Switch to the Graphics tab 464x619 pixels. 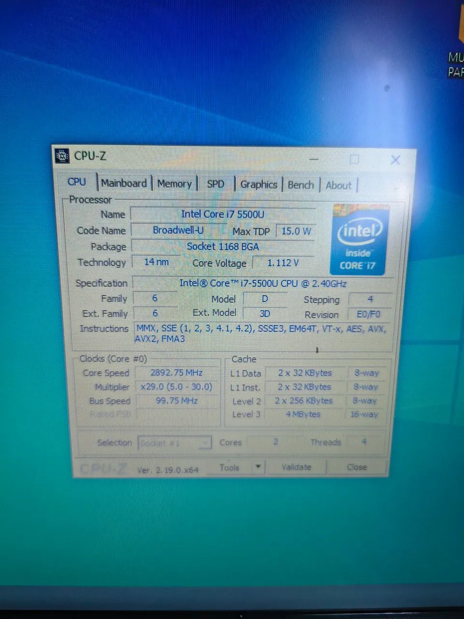[259, 185]
